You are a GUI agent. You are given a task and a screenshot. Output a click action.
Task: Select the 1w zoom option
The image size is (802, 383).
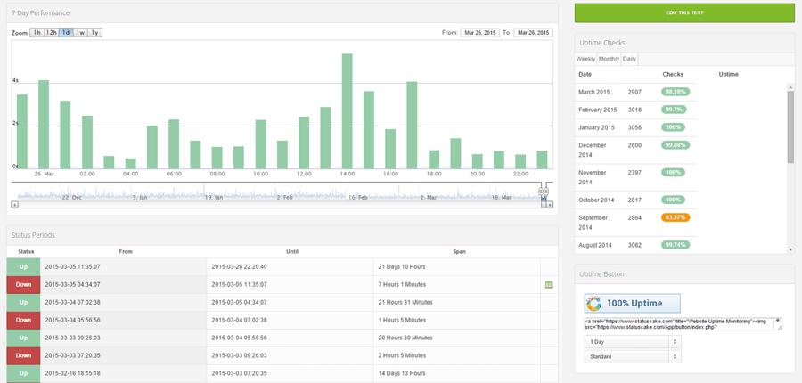81,32
